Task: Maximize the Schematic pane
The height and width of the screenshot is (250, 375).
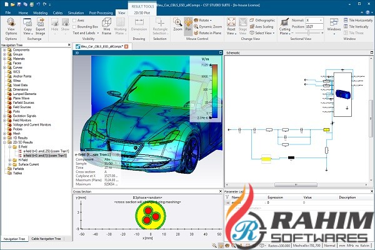Action: 372,52
